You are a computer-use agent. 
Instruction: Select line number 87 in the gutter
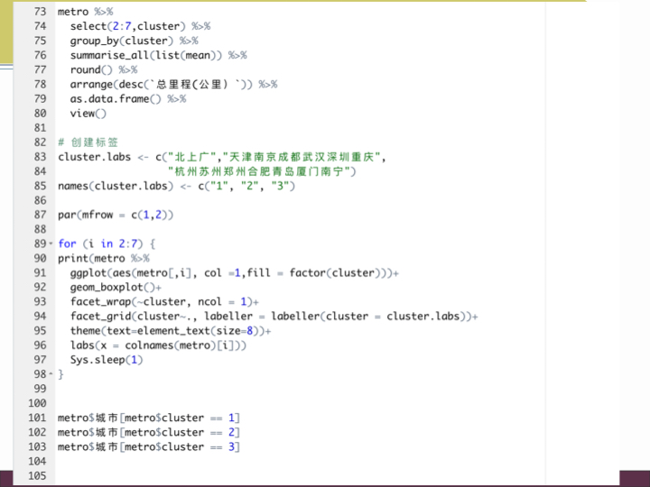pos(39,215)
